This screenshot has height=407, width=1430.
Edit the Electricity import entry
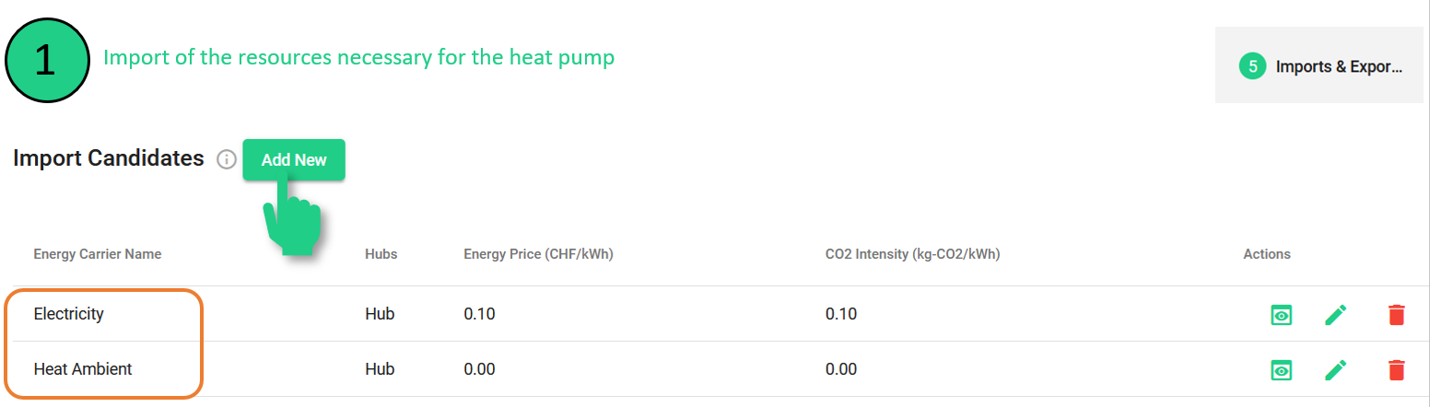[1335, 315]
